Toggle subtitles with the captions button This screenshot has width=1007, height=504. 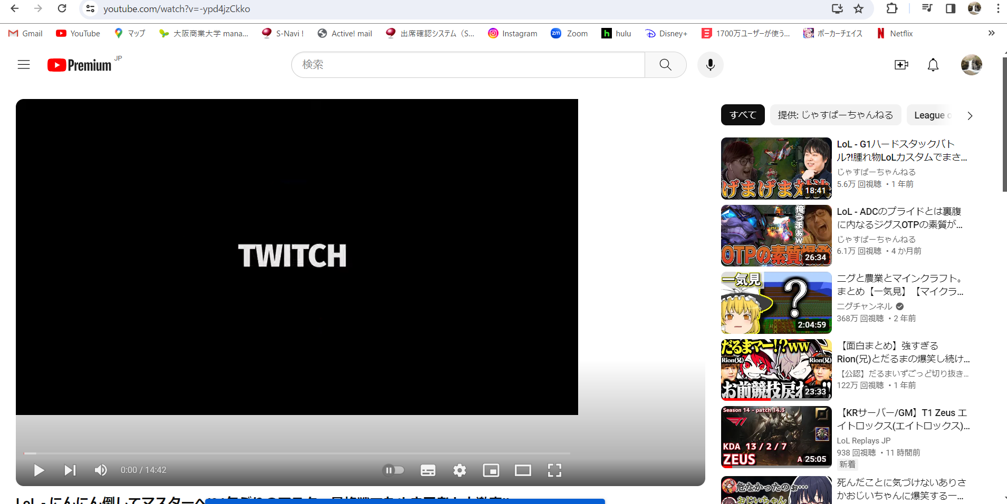428,470
